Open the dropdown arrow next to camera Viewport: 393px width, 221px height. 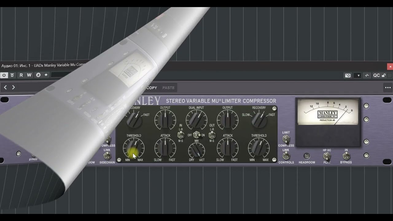[x=357, y=76]
